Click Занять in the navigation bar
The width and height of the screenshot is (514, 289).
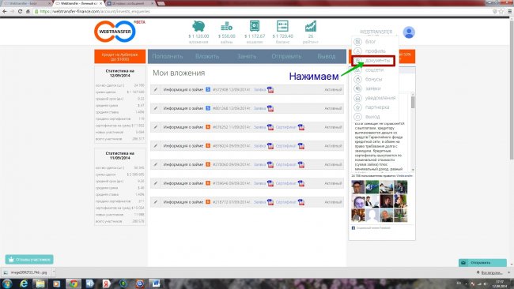tap(247, 56)
